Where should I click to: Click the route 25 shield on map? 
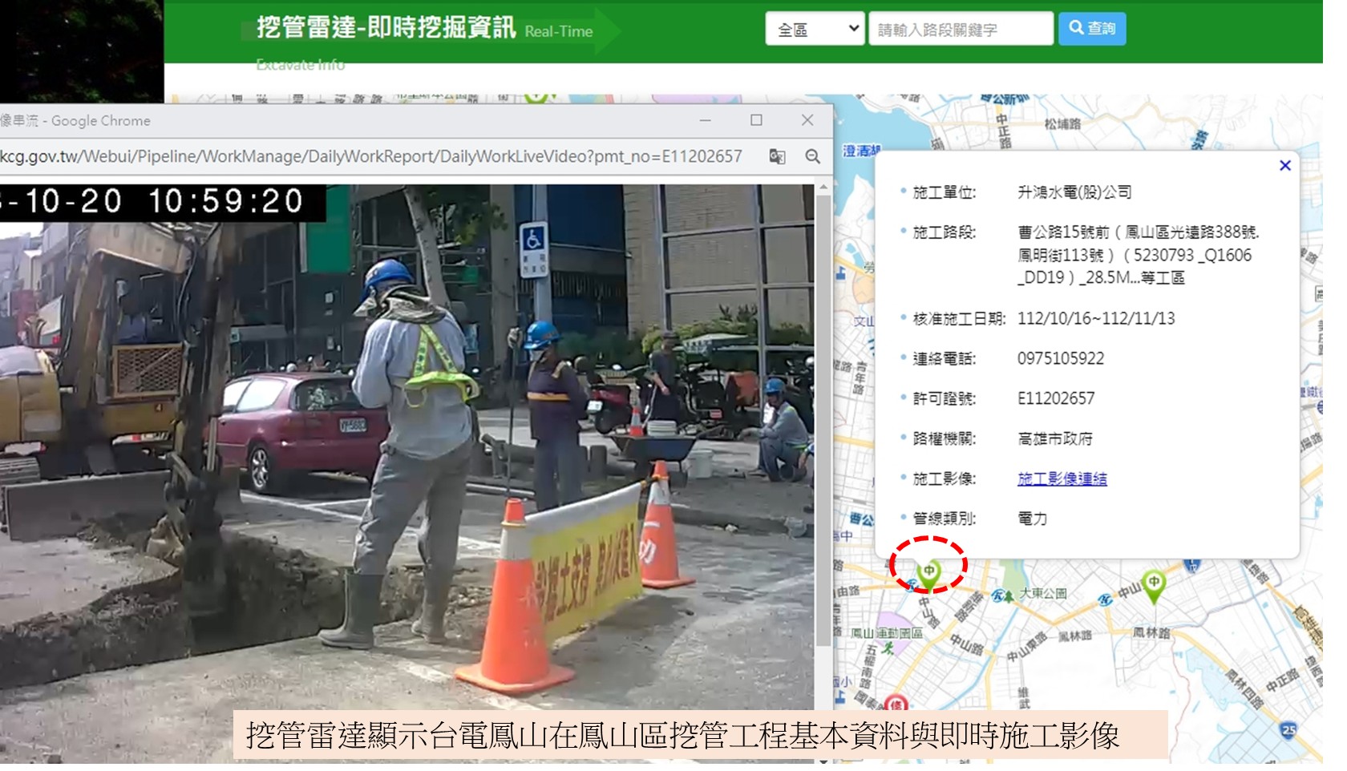[1288, 730]
